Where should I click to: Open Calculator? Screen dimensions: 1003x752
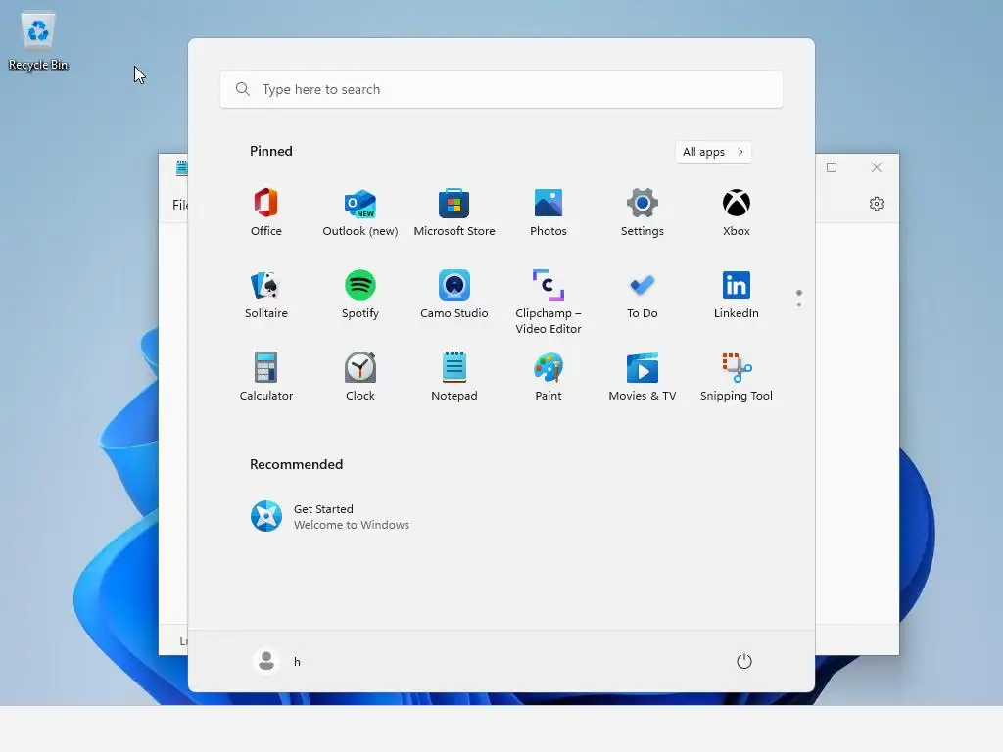(266, 377)
